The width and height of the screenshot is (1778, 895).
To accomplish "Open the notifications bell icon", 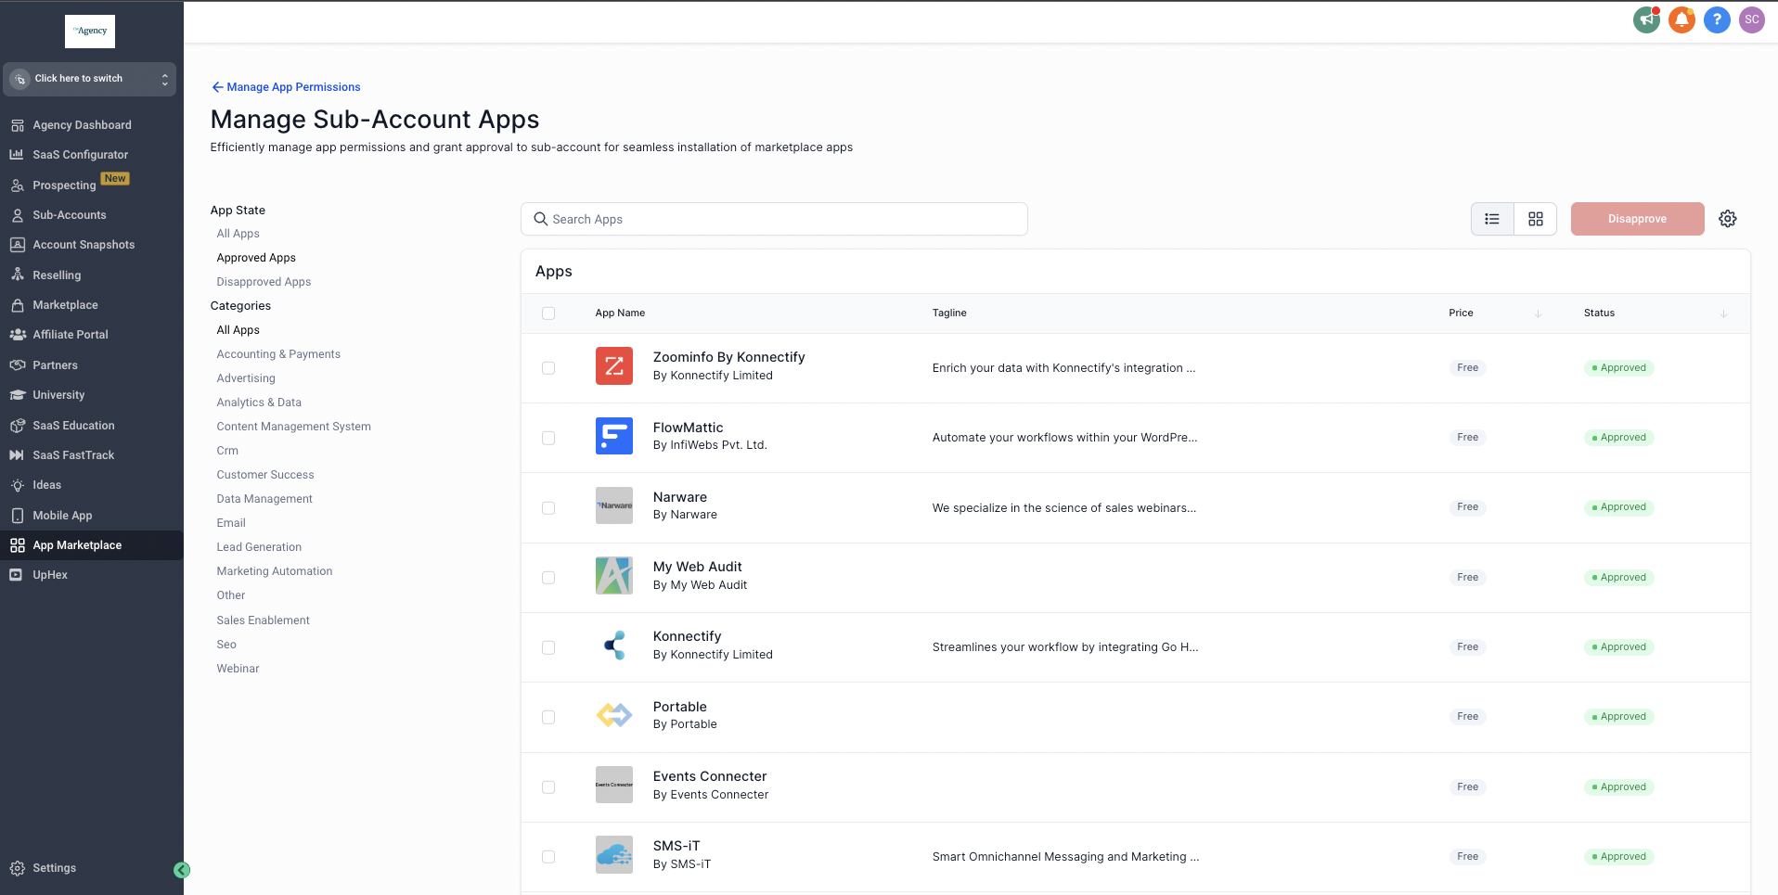I will [x=1681, y=19].
